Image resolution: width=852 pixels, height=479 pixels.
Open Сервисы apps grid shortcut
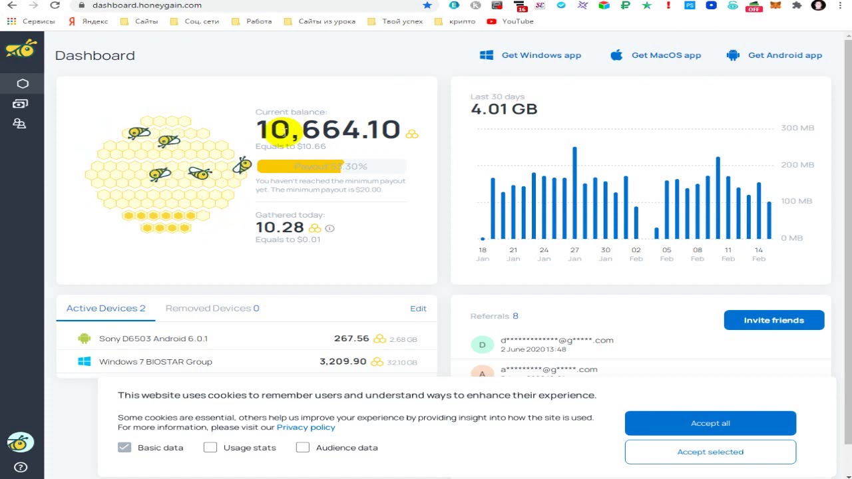pyautogui.click(x=31, y=21)
